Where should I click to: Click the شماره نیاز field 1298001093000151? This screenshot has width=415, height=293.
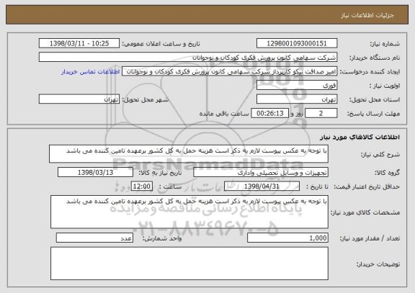(x=297, y=43)
